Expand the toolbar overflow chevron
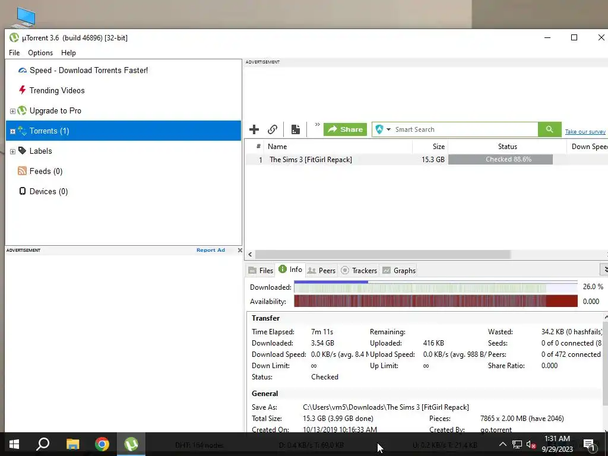The height and width of the screenshot is (456, 608). click(317, 125)
